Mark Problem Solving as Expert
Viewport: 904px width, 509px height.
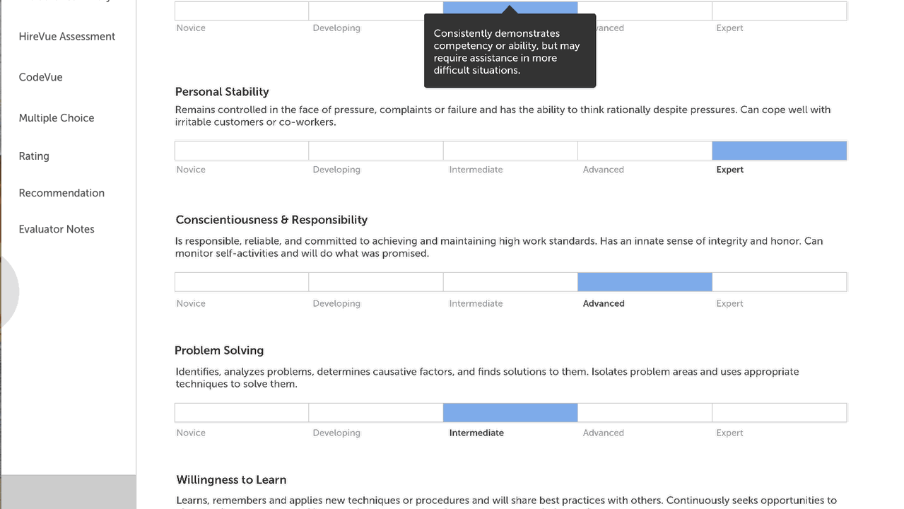(779, 413)
